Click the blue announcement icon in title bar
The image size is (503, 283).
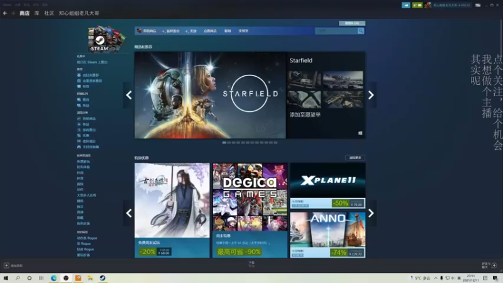coord(406,5)
